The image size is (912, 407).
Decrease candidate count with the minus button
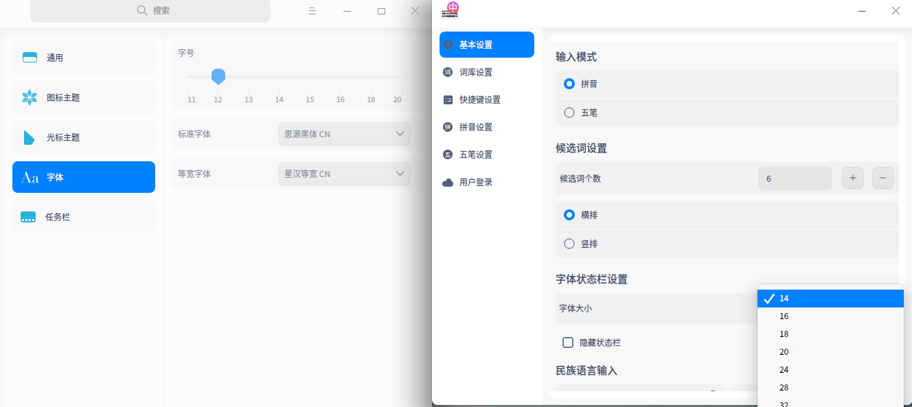click(882, 178)
